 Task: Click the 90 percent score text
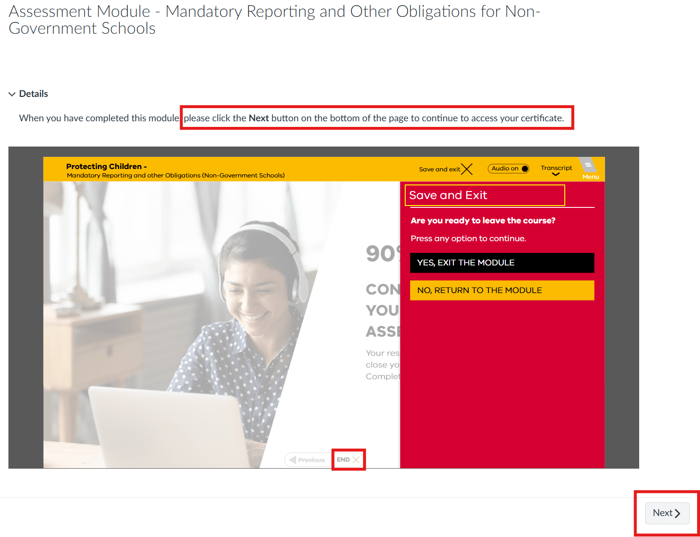382,254
